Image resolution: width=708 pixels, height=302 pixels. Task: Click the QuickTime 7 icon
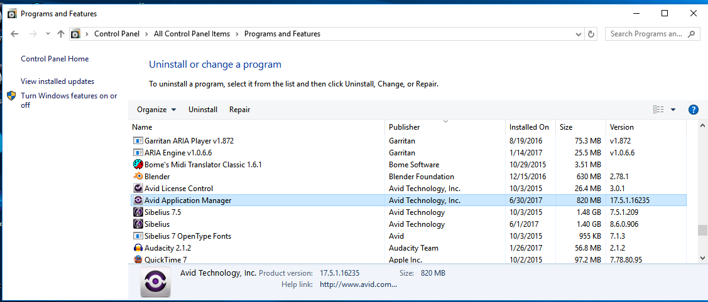point(138,259)
